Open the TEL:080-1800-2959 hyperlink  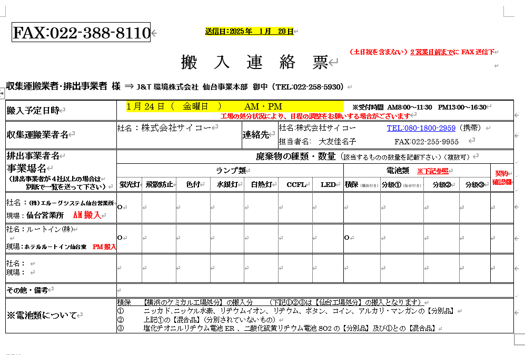[x=421, y=128]
